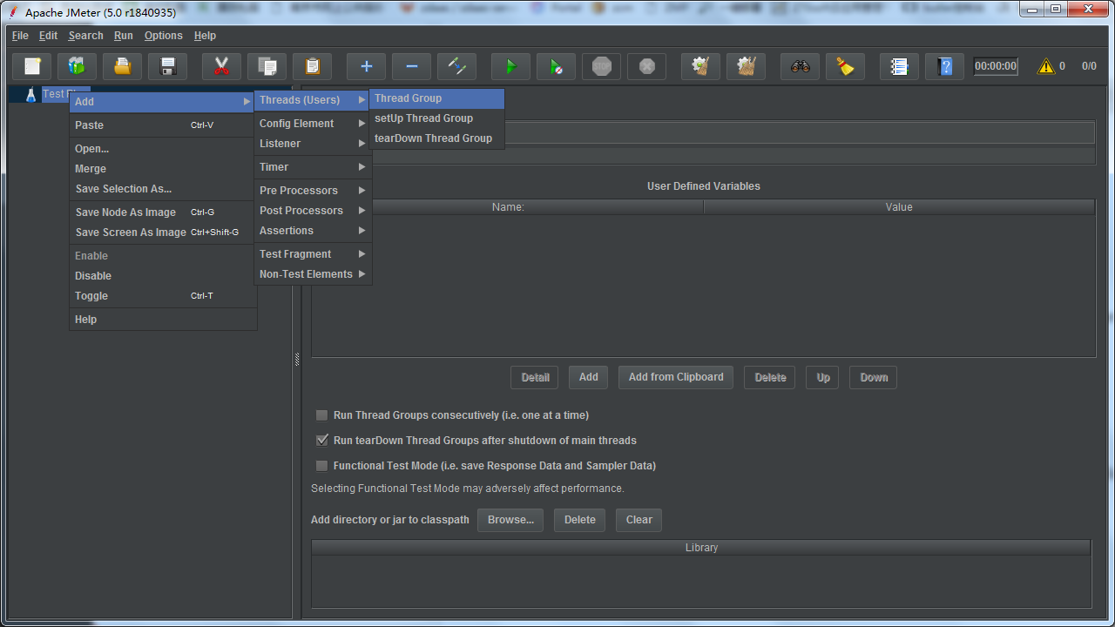Choose Save Selection As... option
This screenshot has height=627, width=1115.
point(163,189)
